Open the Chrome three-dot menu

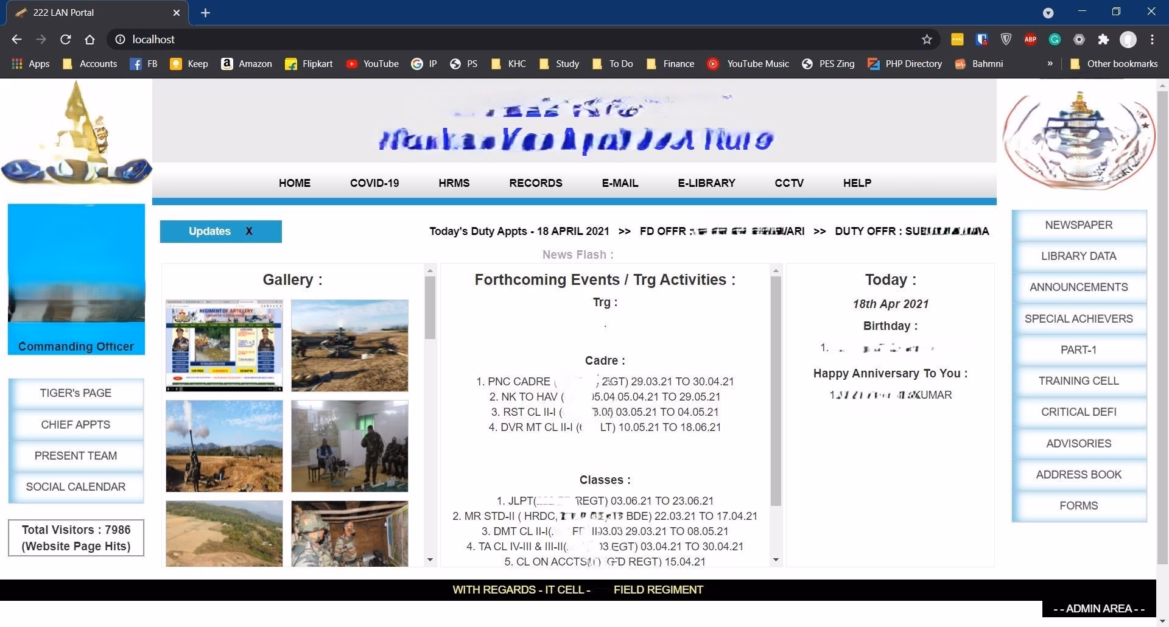tap(1152, 40)
